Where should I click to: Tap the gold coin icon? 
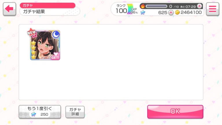click(x=177, y=12)
